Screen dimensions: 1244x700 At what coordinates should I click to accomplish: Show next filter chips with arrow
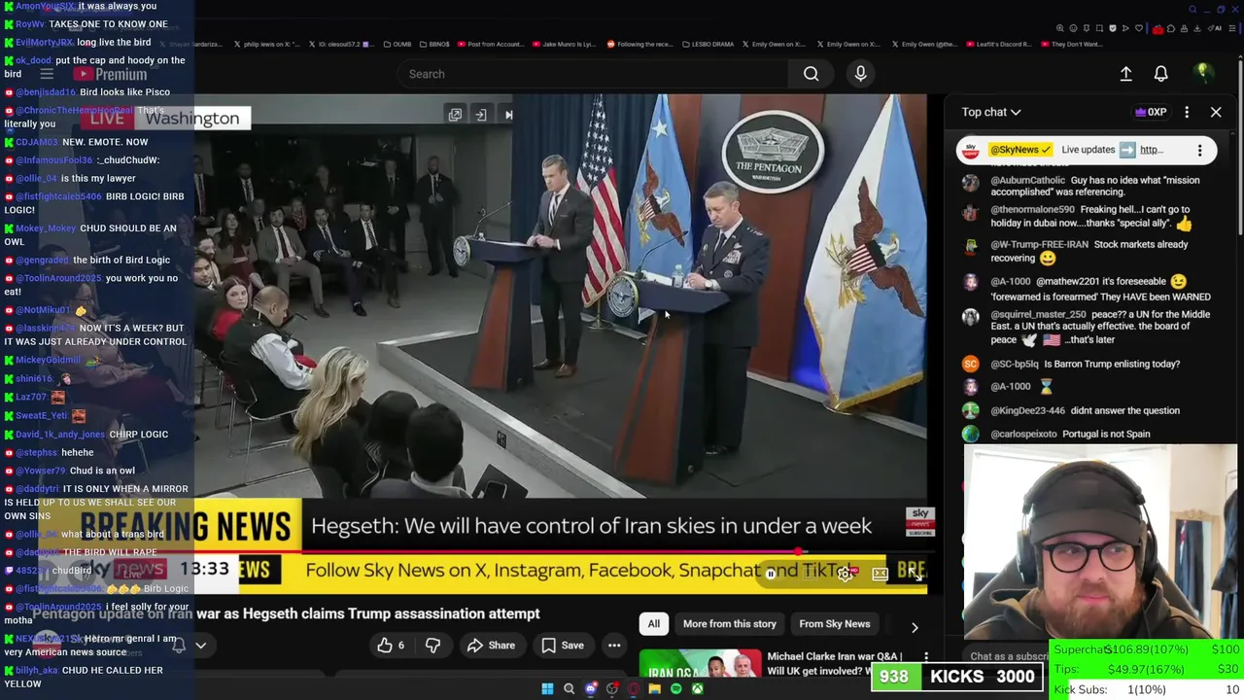tap(915, 627)
